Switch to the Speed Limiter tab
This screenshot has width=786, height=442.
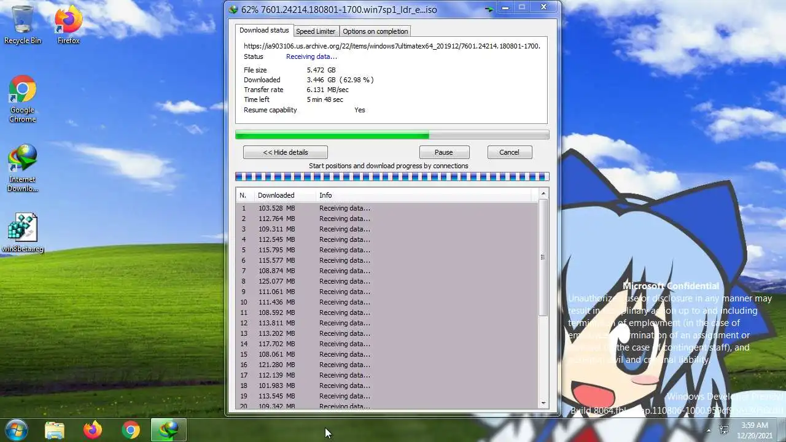coord(316,31)
